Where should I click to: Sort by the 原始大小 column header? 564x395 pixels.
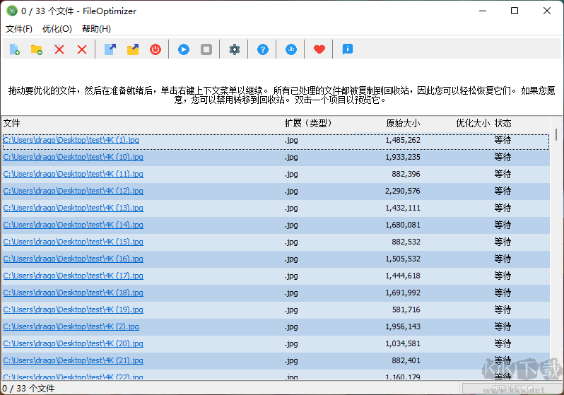[402, 123]
